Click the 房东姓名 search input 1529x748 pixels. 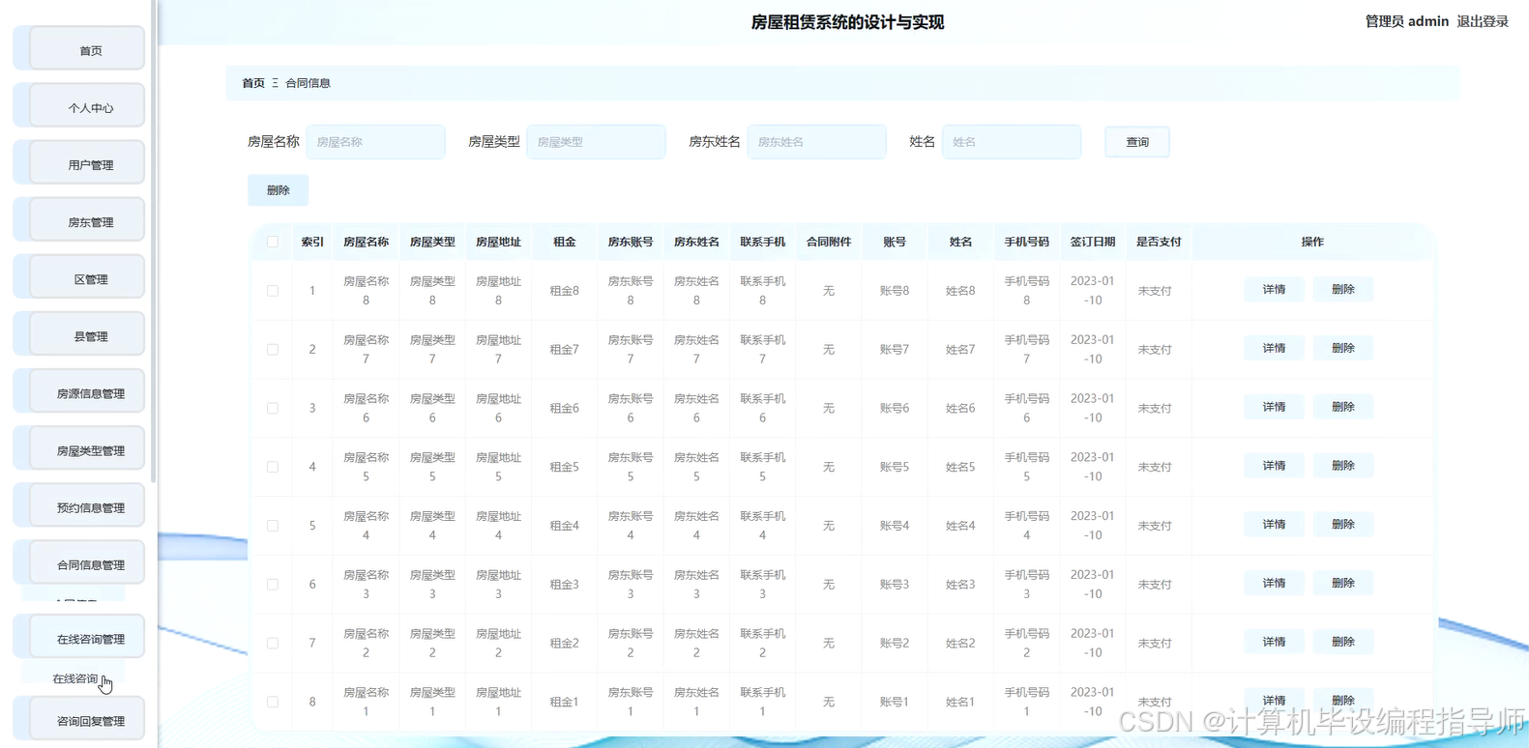tap(816, 141)
